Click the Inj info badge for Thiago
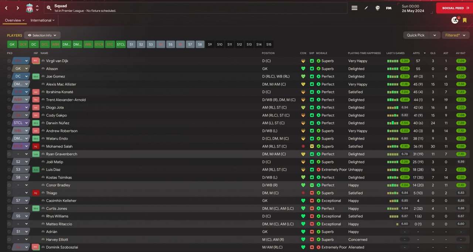 36,193
